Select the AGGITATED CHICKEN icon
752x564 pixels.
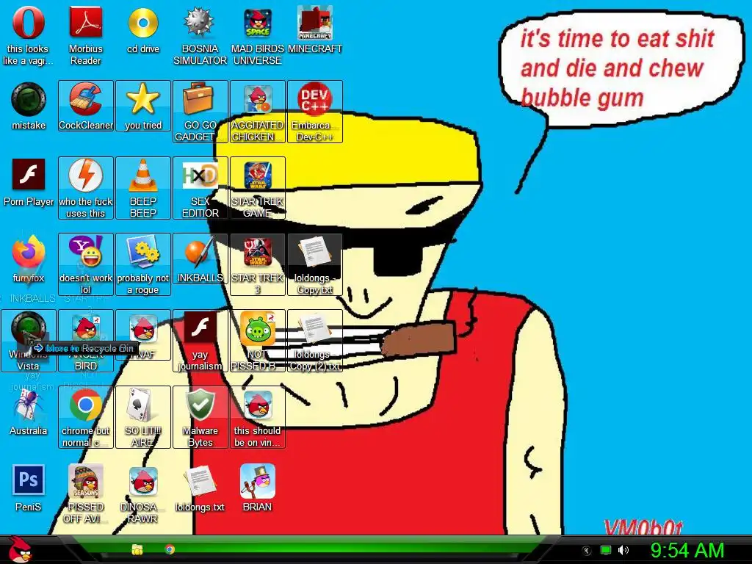point(257,112)
